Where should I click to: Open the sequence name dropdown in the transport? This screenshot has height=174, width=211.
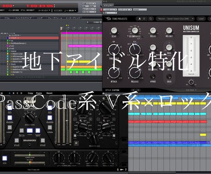[x=44, y=11]
